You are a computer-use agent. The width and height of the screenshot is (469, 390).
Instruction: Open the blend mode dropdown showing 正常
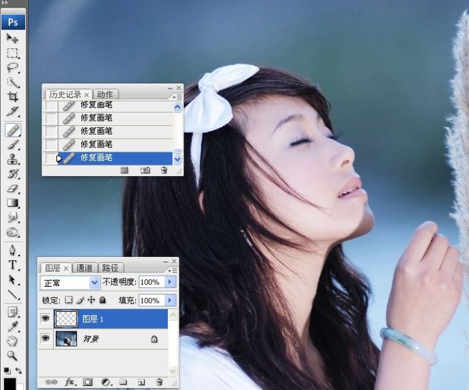[71, 282]
